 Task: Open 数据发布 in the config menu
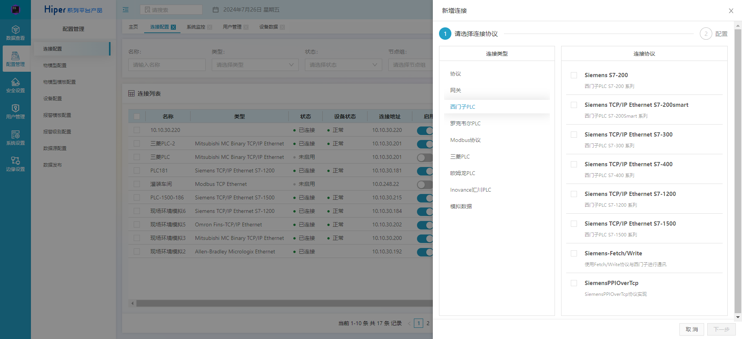tap(53, 165)
